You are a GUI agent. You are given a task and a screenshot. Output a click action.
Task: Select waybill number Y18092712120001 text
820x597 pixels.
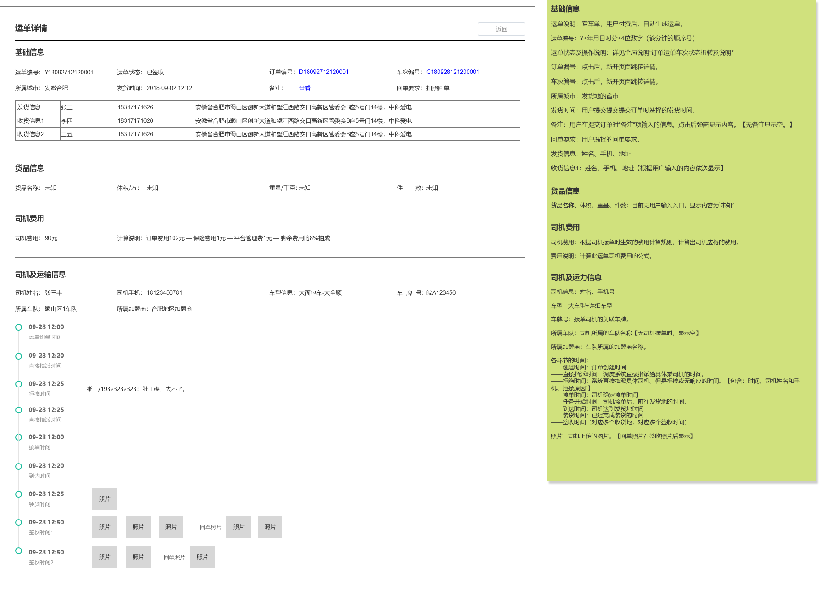(x=69, y=73)
